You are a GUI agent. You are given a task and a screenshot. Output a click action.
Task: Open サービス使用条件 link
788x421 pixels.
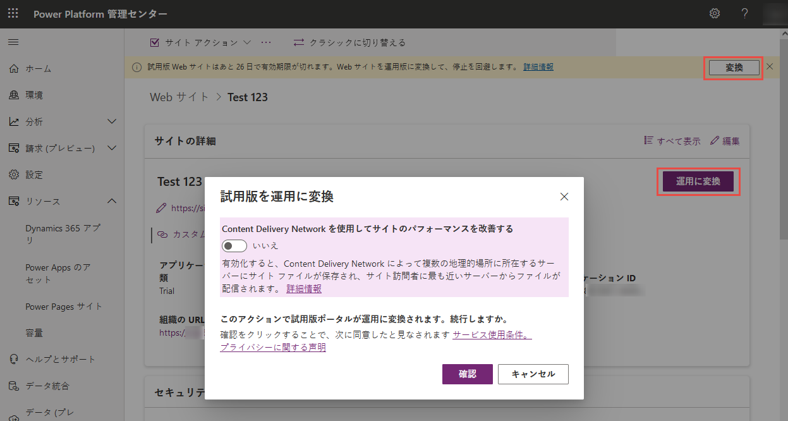coord(492,335)
